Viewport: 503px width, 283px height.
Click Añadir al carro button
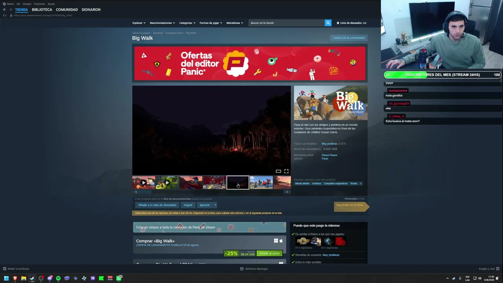click(269, 254)
